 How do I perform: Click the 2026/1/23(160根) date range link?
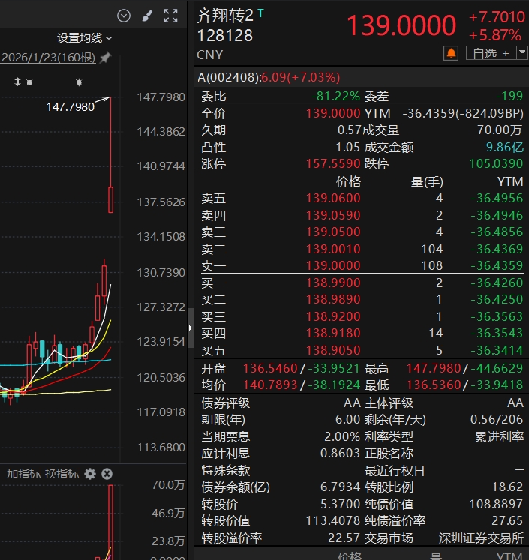click(x=48, y=58)
